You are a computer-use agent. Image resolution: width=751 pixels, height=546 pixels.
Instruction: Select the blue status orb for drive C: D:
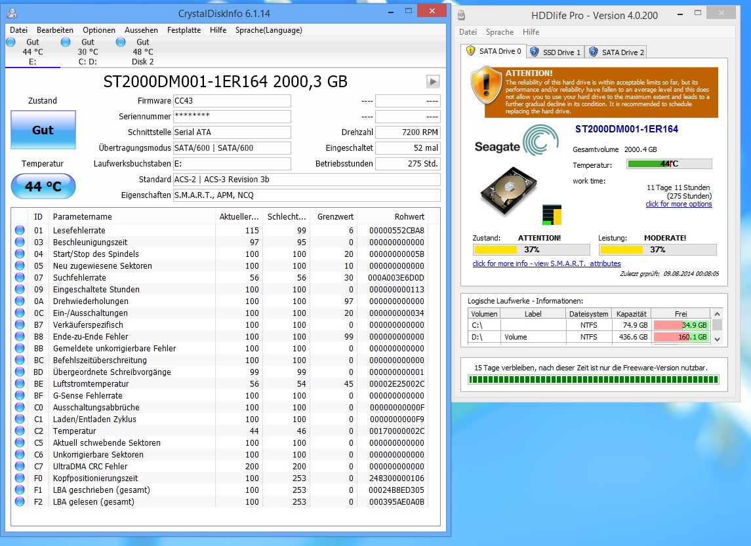pyautogui.click(x=66, y=42)
